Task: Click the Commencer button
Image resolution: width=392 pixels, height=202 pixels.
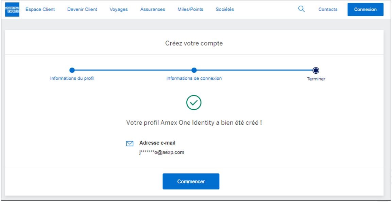Action: pyautogui.click(x=191, y=182)
